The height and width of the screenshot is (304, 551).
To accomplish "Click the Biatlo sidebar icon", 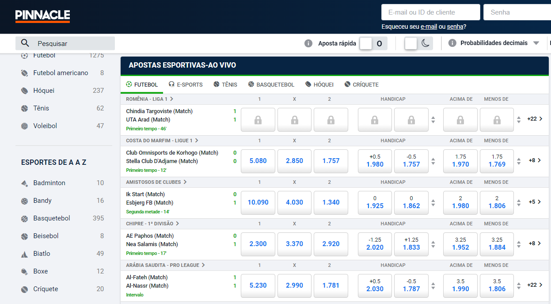I will (x=24, y=254).
